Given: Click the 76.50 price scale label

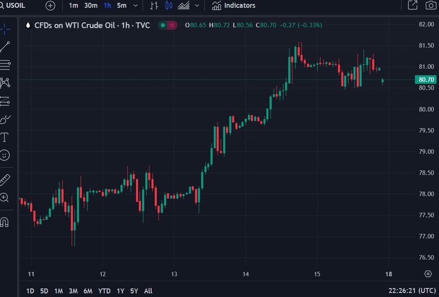Looking at the screenshot, I should [426, 257].
